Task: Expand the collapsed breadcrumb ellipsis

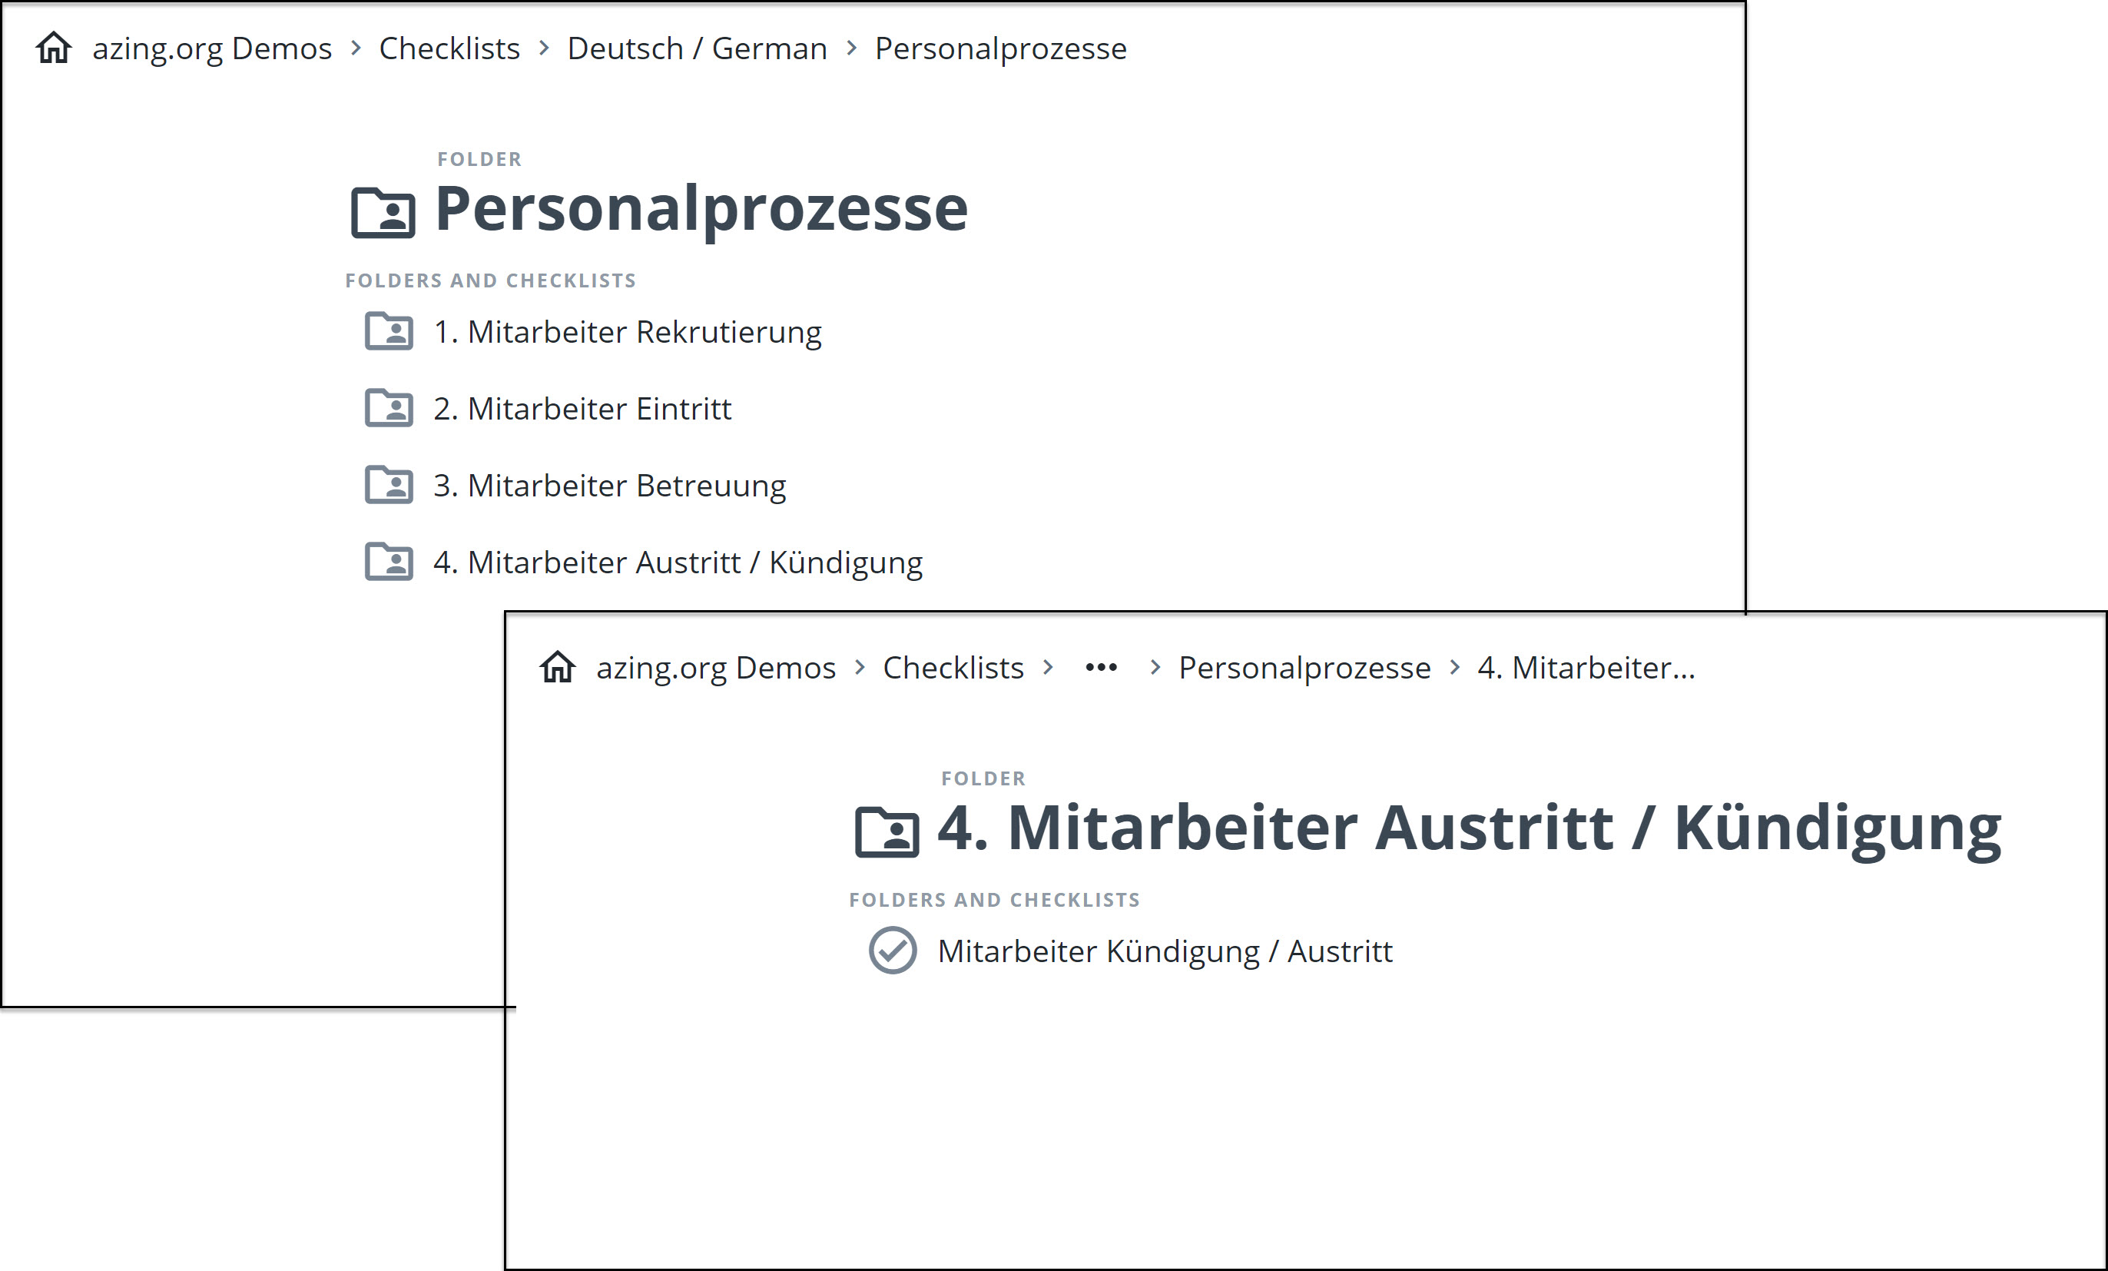Action: (x=1101, y=668)
